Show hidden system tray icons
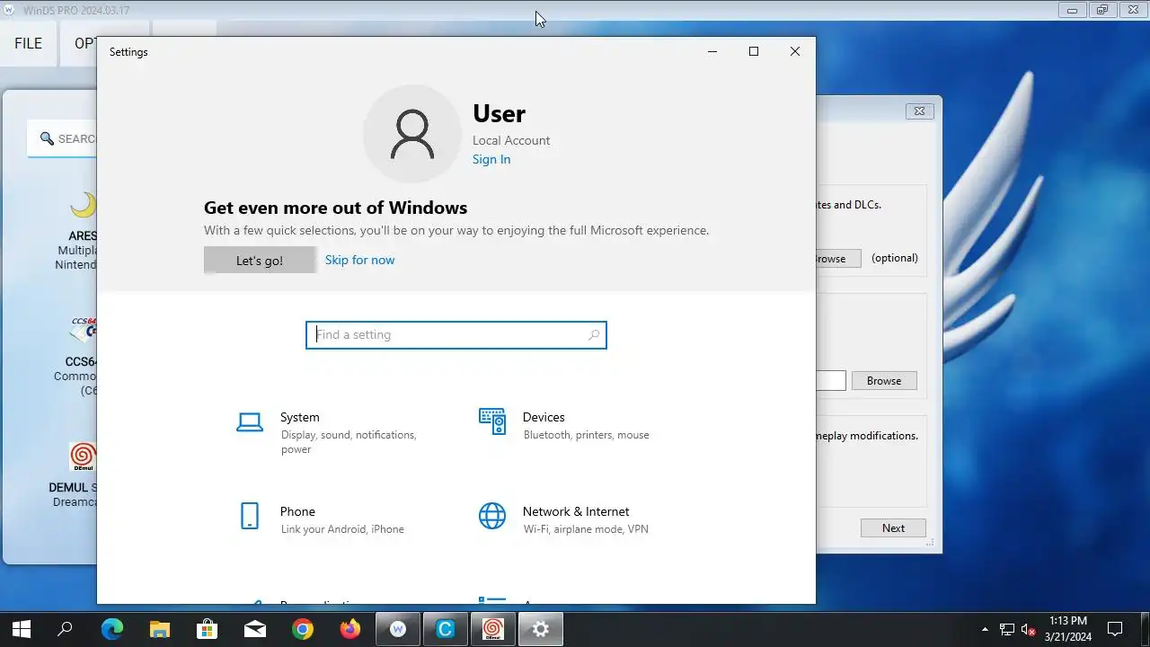Image resolution: width=1150 pixels, height=647 pixels. [x=986, y=629]
